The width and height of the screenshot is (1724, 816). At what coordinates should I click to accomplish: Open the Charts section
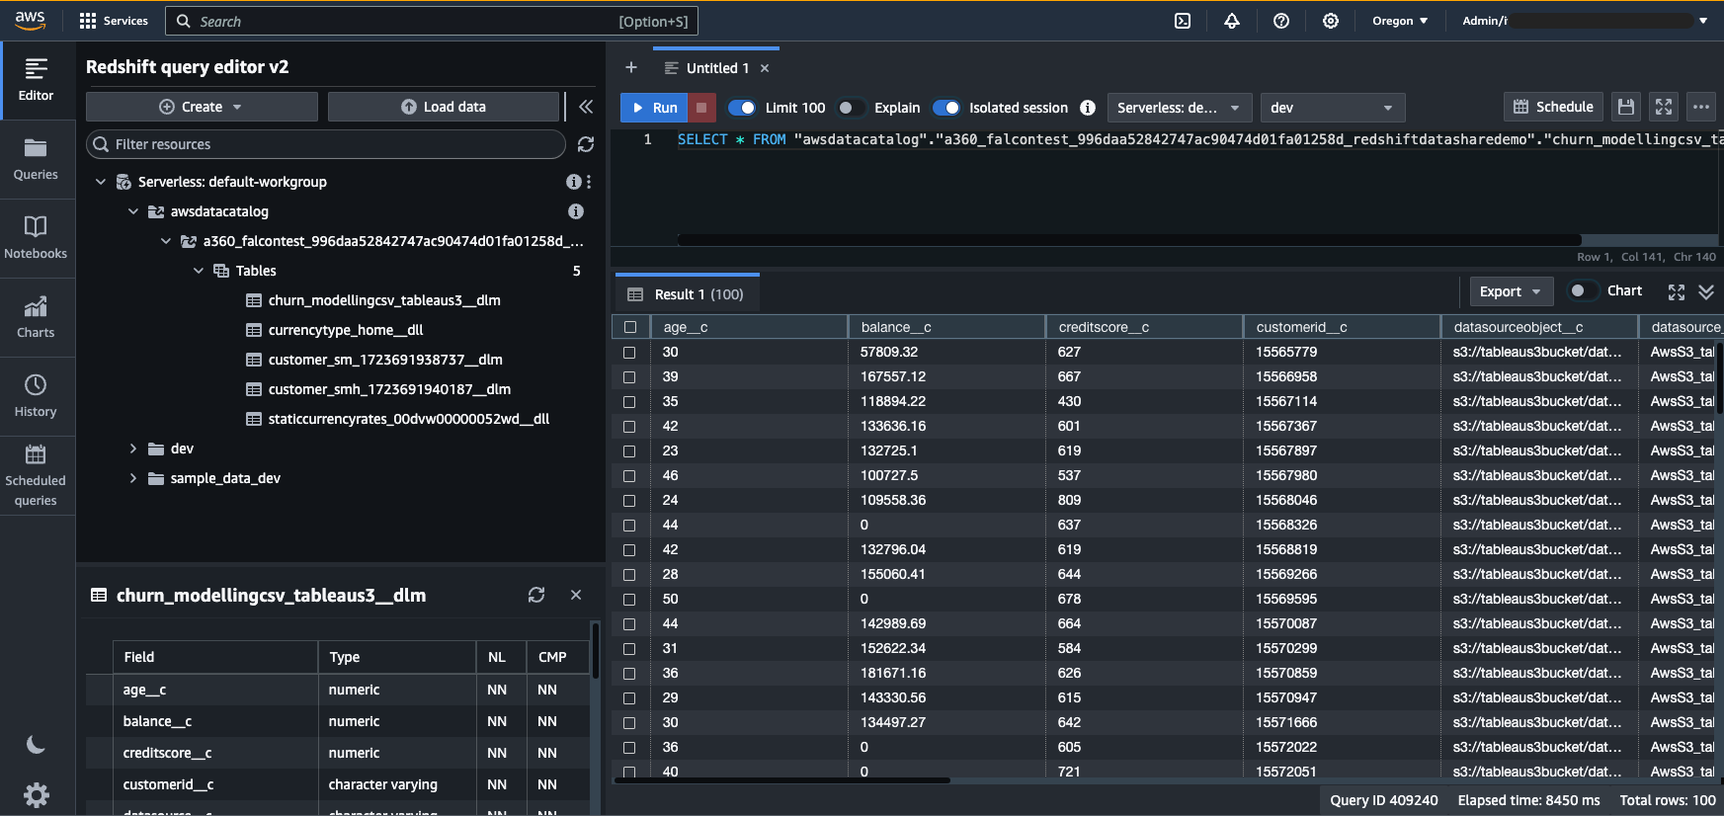click(x=36, y=317)
